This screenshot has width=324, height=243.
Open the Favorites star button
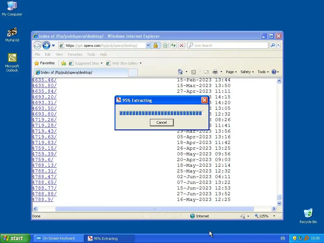pyautogui.click(x=44, y=63)
